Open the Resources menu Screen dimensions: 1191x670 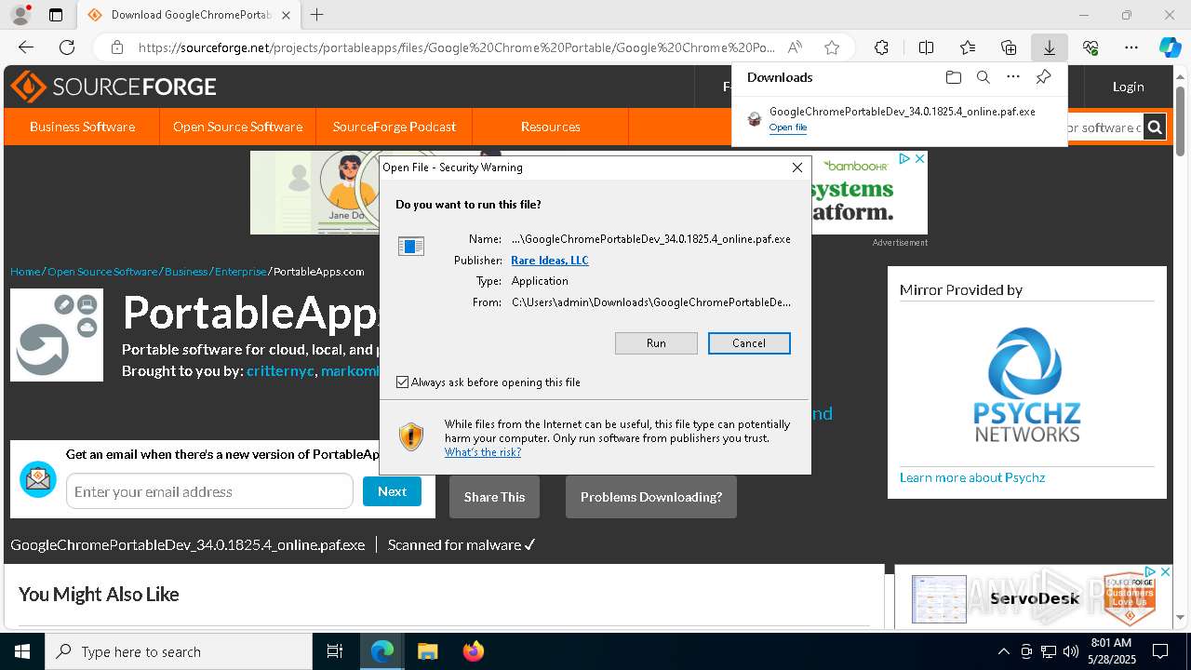(551, 127)
